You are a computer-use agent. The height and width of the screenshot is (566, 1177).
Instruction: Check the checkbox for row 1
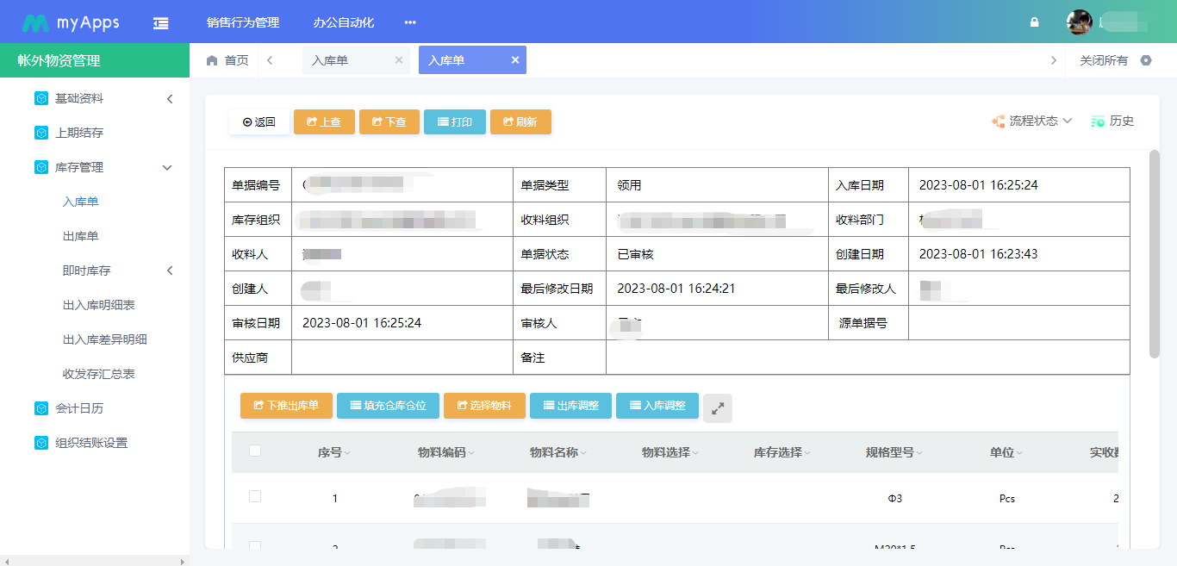coord(255,498)
